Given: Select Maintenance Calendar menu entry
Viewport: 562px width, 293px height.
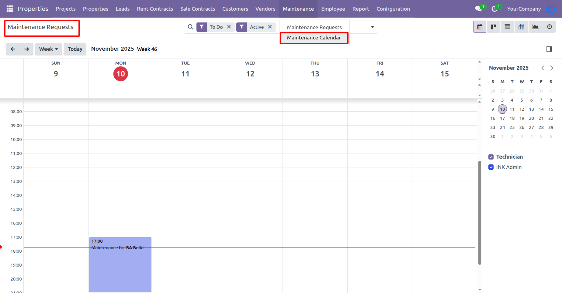Looking at the screenshot, I should click(x=314, y=38).
